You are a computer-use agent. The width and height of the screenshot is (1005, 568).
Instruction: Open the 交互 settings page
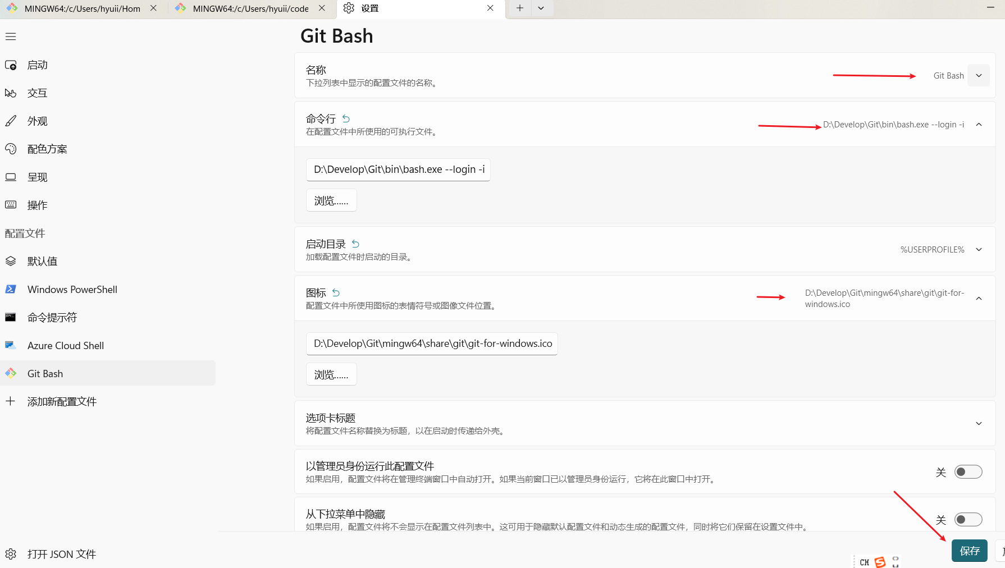(108, 93)
